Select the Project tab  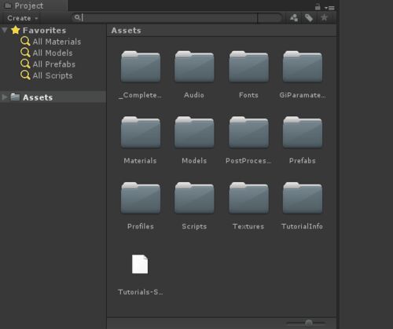24,5
